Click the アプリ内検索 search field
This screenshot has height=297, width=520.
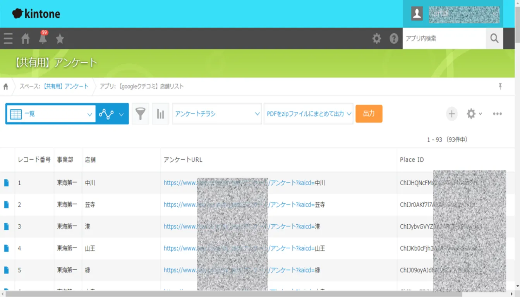(x=444, y=38)
